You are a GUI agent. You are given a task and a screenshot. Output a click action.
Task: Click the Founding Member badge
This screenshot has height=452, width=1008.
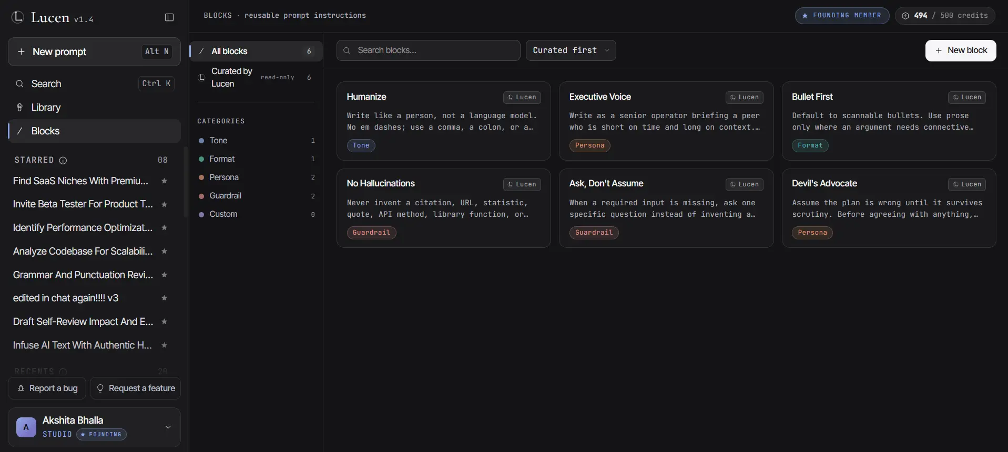[842, 15]
